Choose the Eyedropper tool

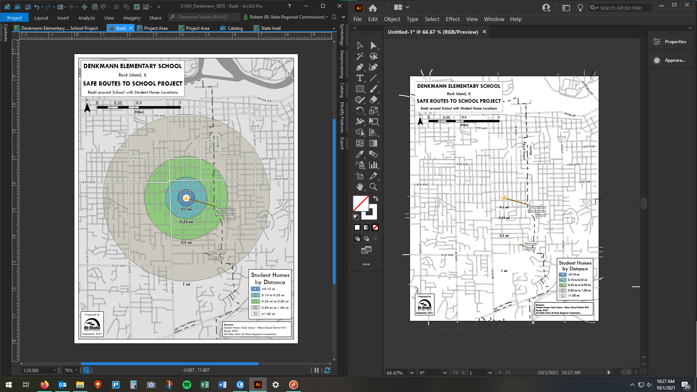click(360, 154)
